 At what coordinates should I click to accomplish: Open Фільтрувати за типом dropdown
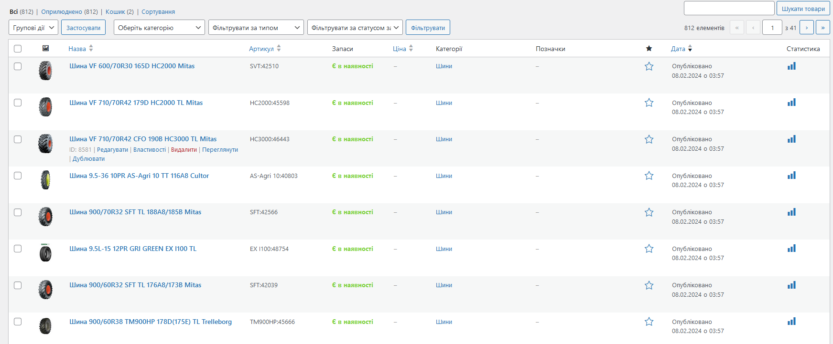[x=256, y=28]
